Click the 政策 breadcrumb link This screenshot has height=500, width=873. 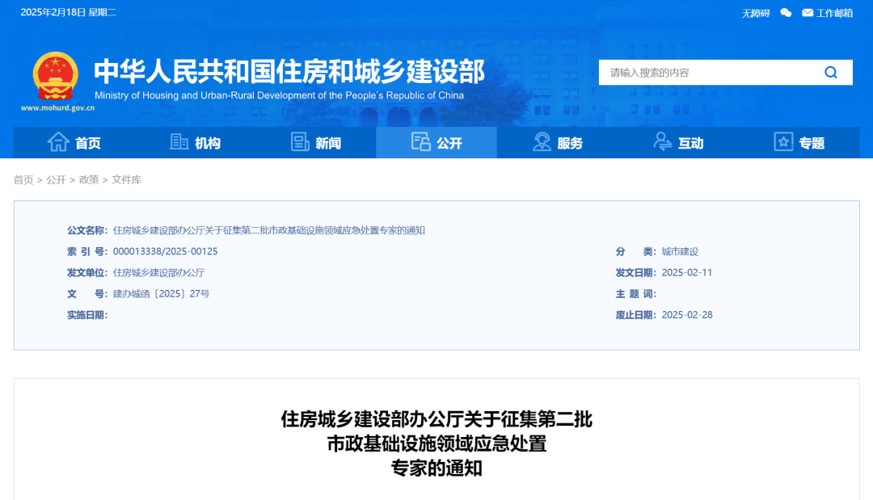(89, 179)
